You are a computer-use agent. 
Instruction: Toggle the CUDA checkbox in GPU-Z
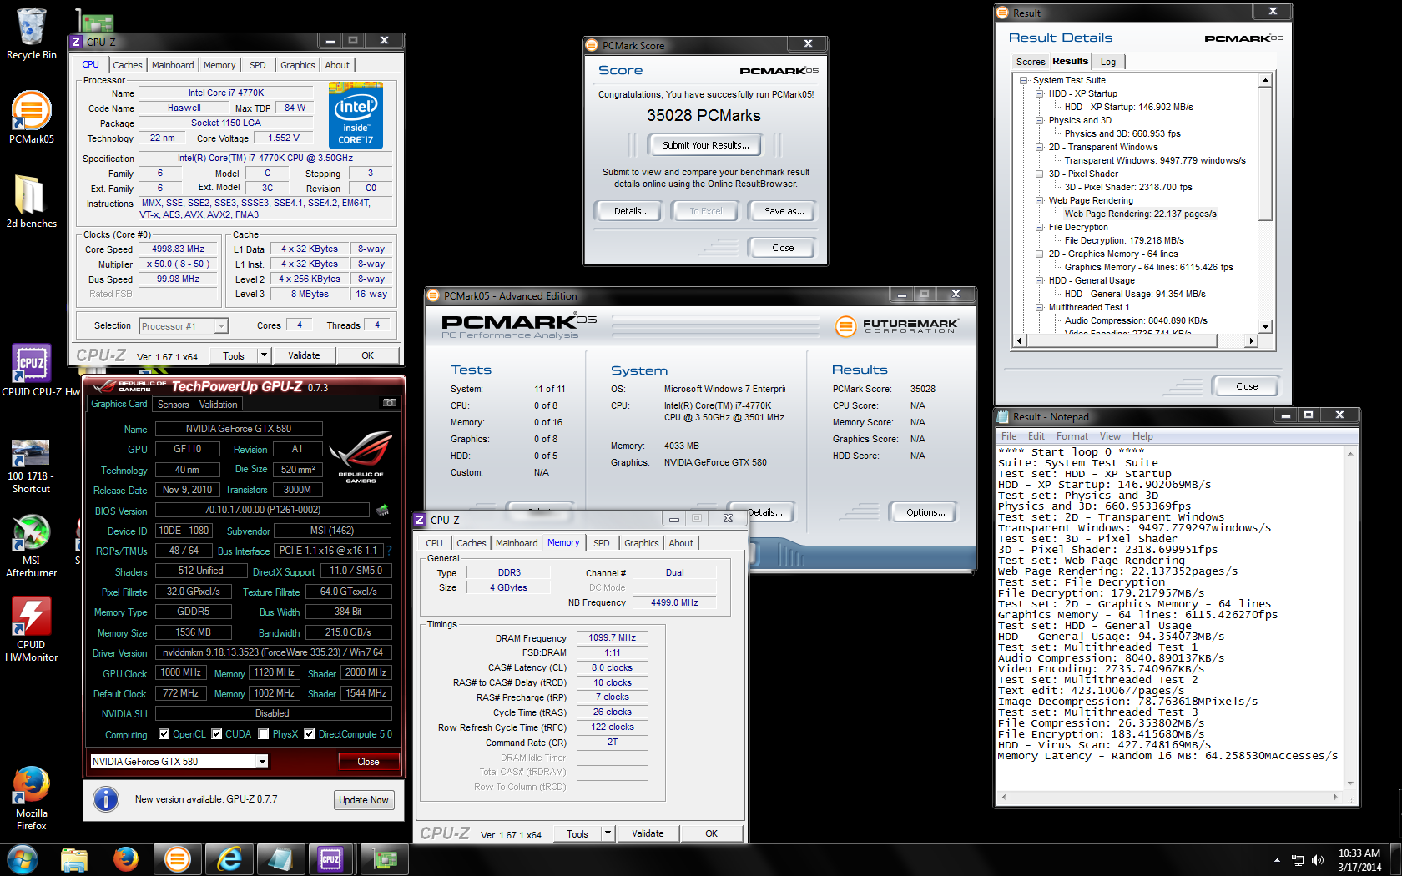(x=217, y=734)
